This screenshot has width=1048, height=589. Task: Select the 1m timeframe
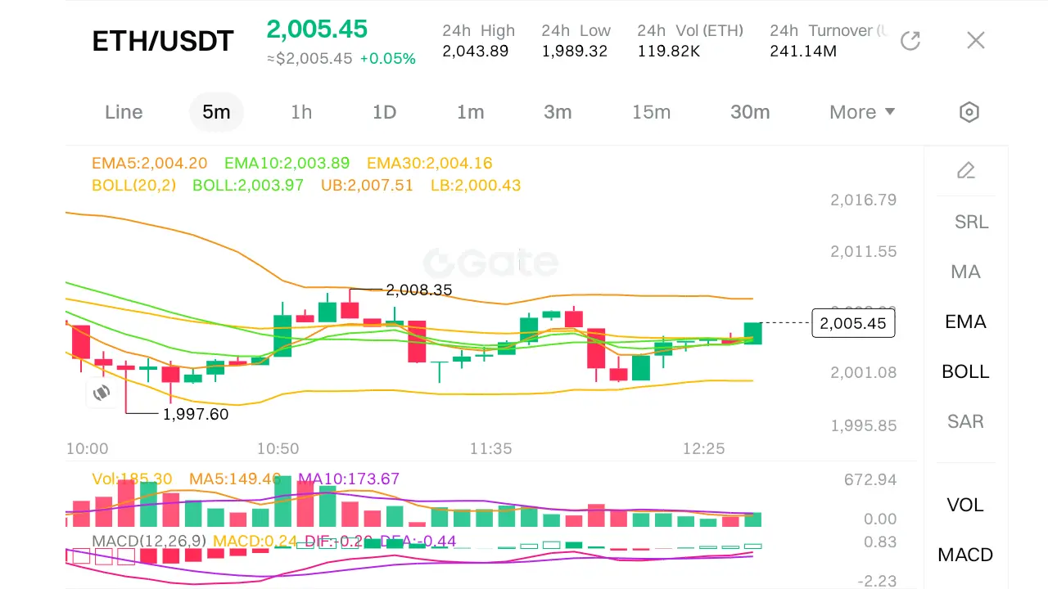471,112
